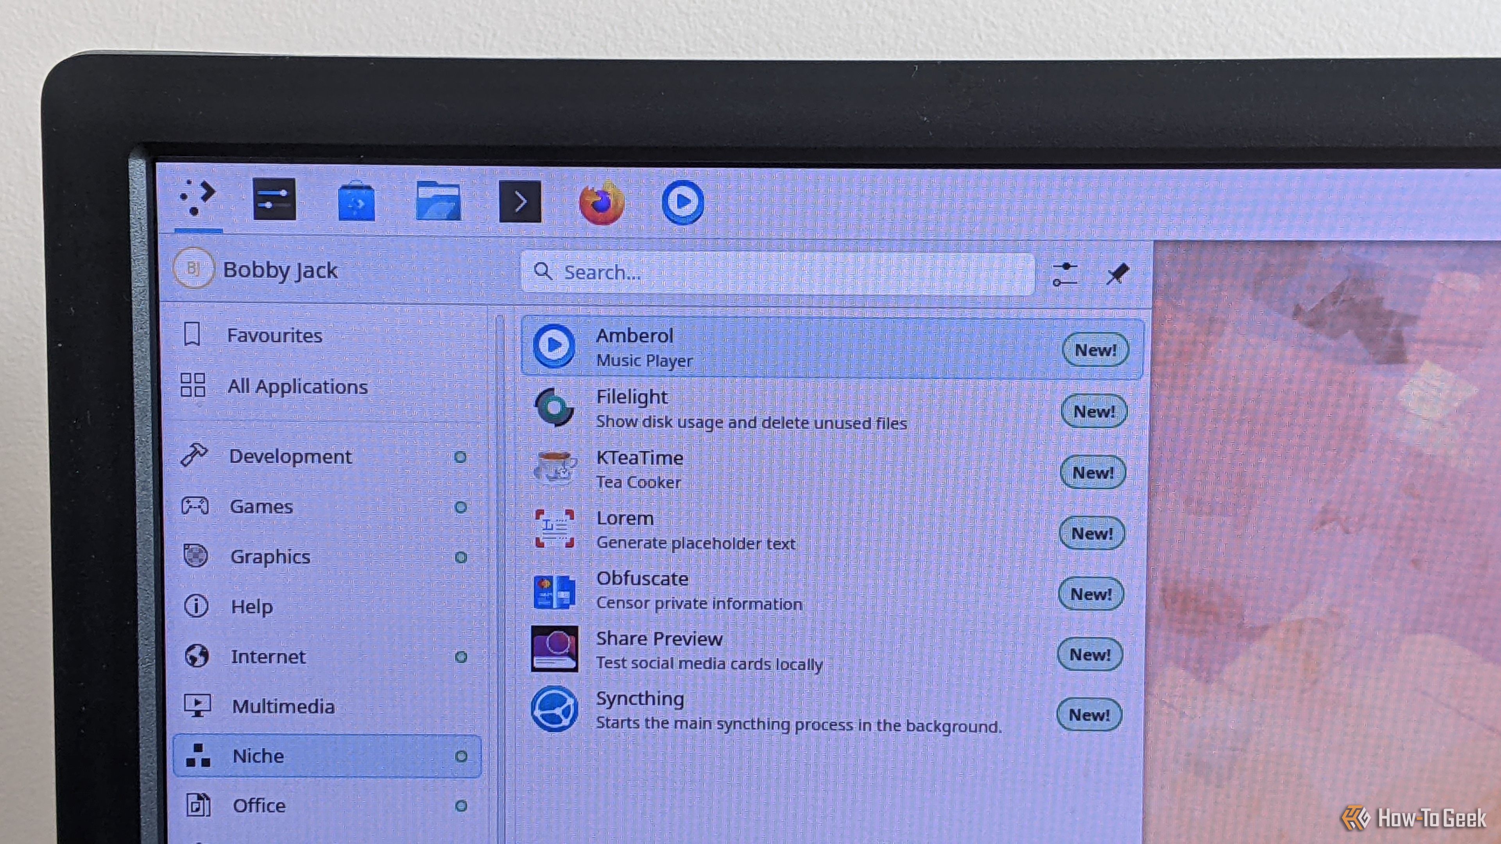Image resolution: width=1501 pixels, height=844 pixels.
Task: Select the All Applications category
Action: point(326,386)
